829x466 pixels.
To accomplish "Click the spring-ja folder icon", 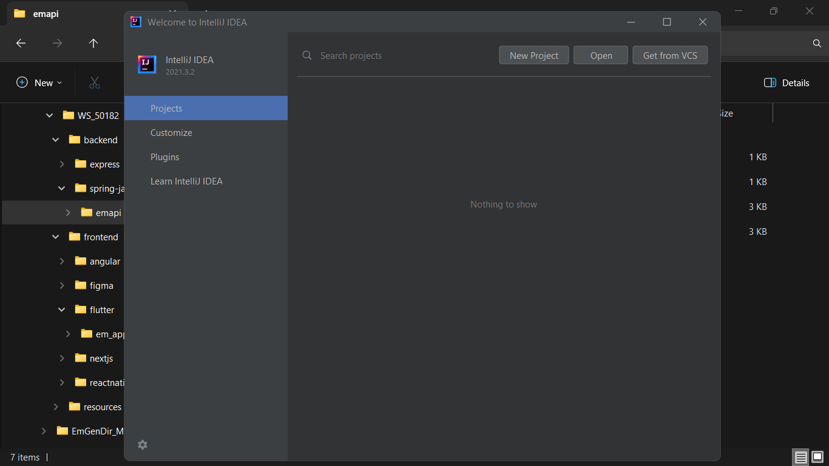I will 80,188.
